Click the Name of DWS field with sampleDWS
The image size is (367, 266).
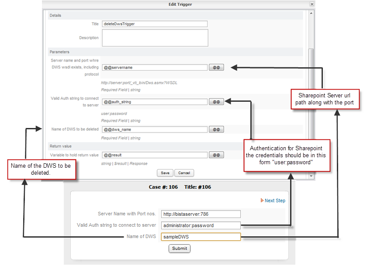(x=201, y=237)
